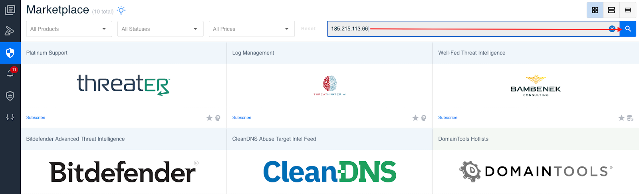Open the DomainTools logo thumbnail
Viewport: 639px width, 194px height.
click(x=536, y=171)
